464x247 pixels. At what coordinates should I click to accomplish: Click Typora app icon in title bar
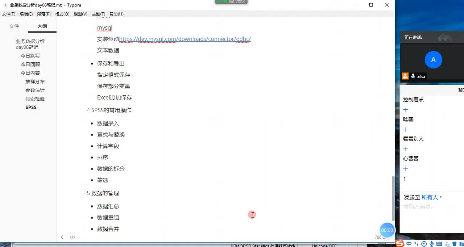5,5
